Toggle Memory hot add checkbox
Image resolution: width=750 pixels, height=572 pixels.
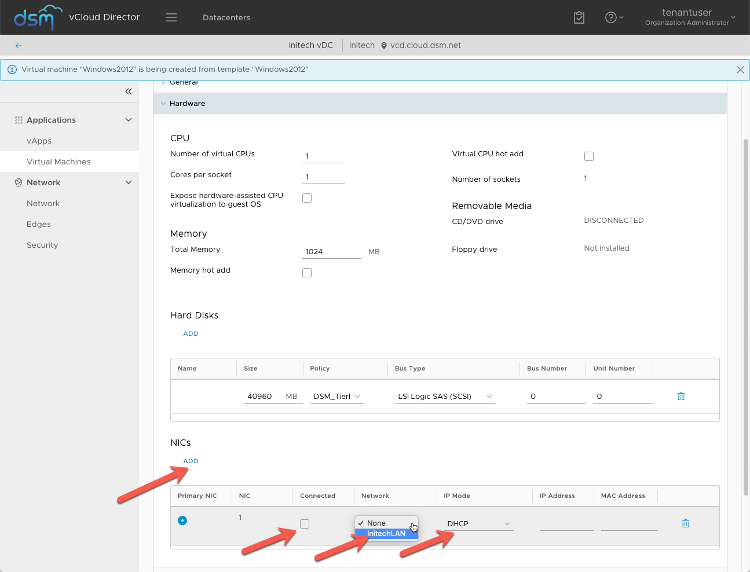(307, 273)
